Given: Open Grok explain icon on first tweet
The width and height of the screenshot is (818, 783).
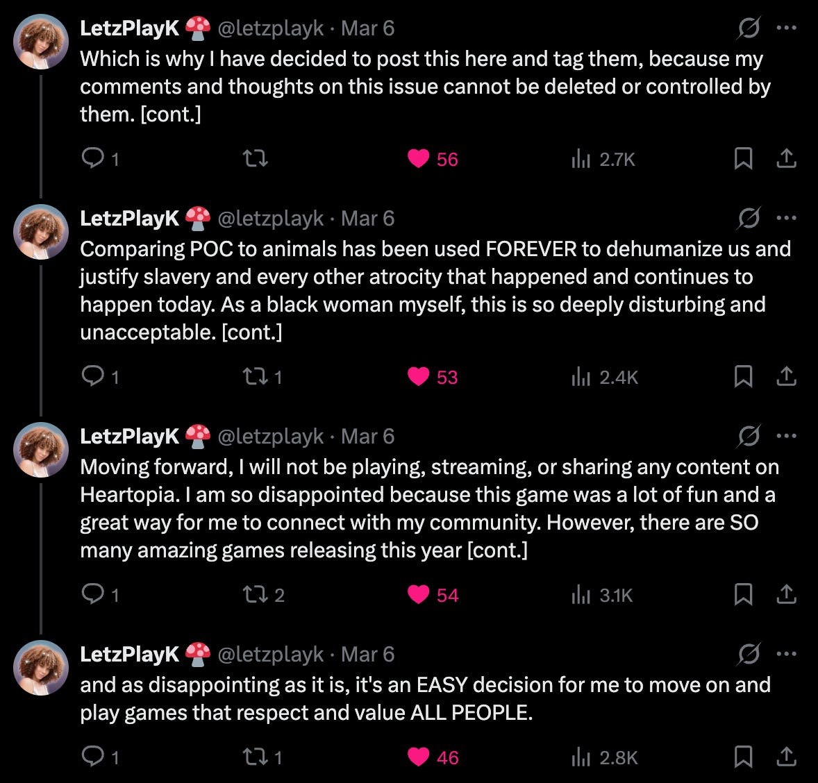Looking at the screenshot, I should pyautogui.click(x=749, y=28).
